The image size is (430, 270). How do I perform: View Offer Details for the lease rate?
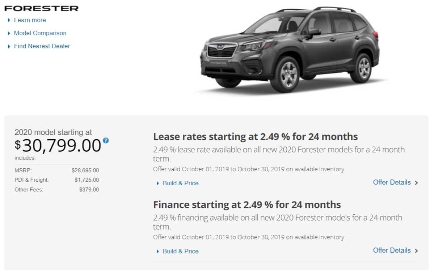tap(392, 182)
